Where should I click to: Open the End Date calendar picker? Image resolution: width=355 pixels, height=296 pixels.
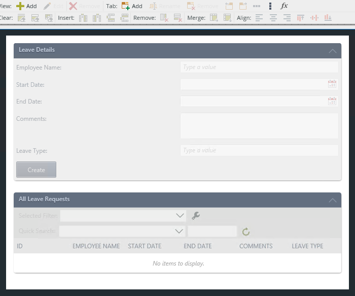(x=332, y=101)
